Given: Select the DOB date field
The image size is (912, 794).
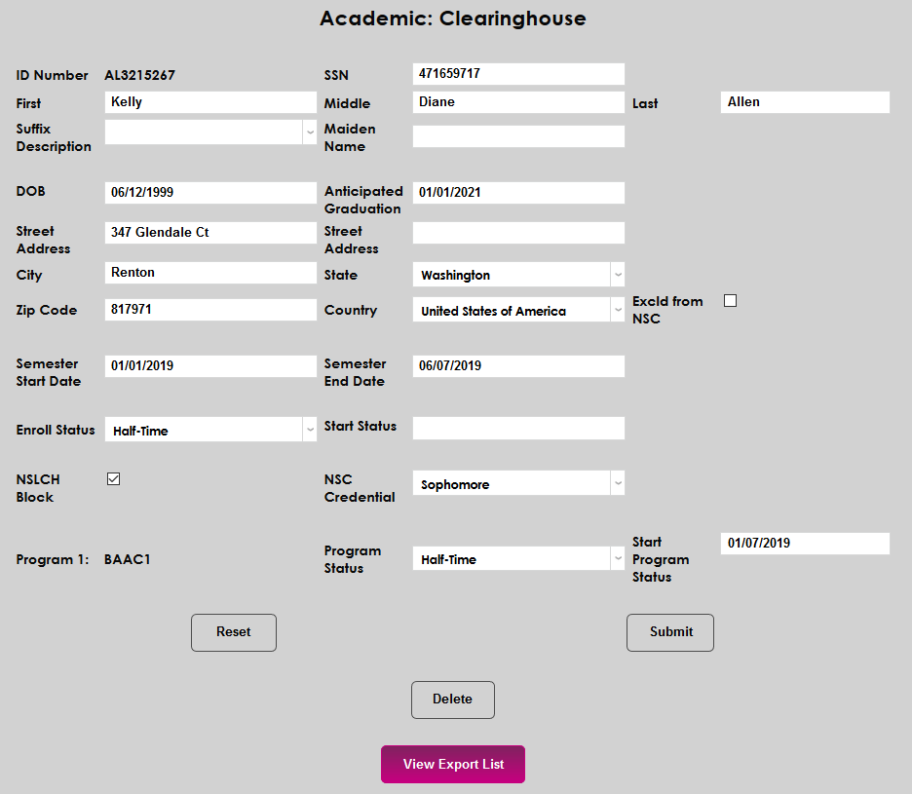Looking at the screenshot, I should [x=209, y=191].
